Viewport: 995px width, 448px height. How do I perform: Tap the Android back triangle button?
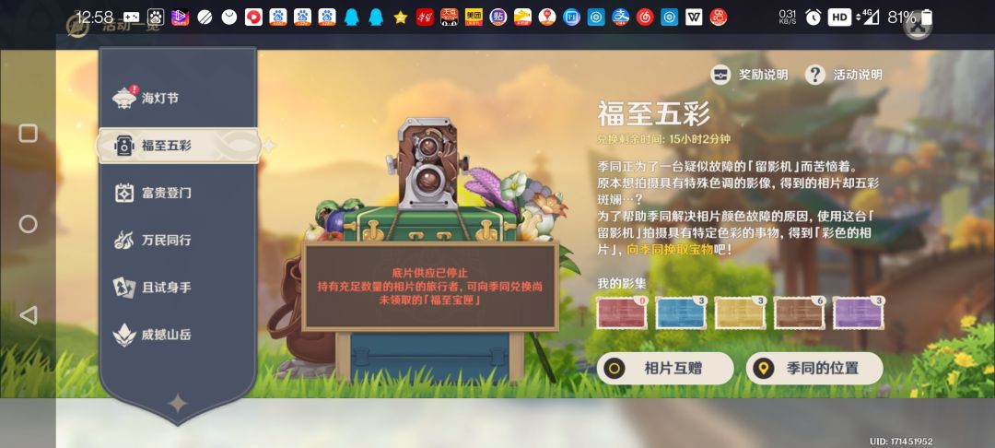pos(28,315)
